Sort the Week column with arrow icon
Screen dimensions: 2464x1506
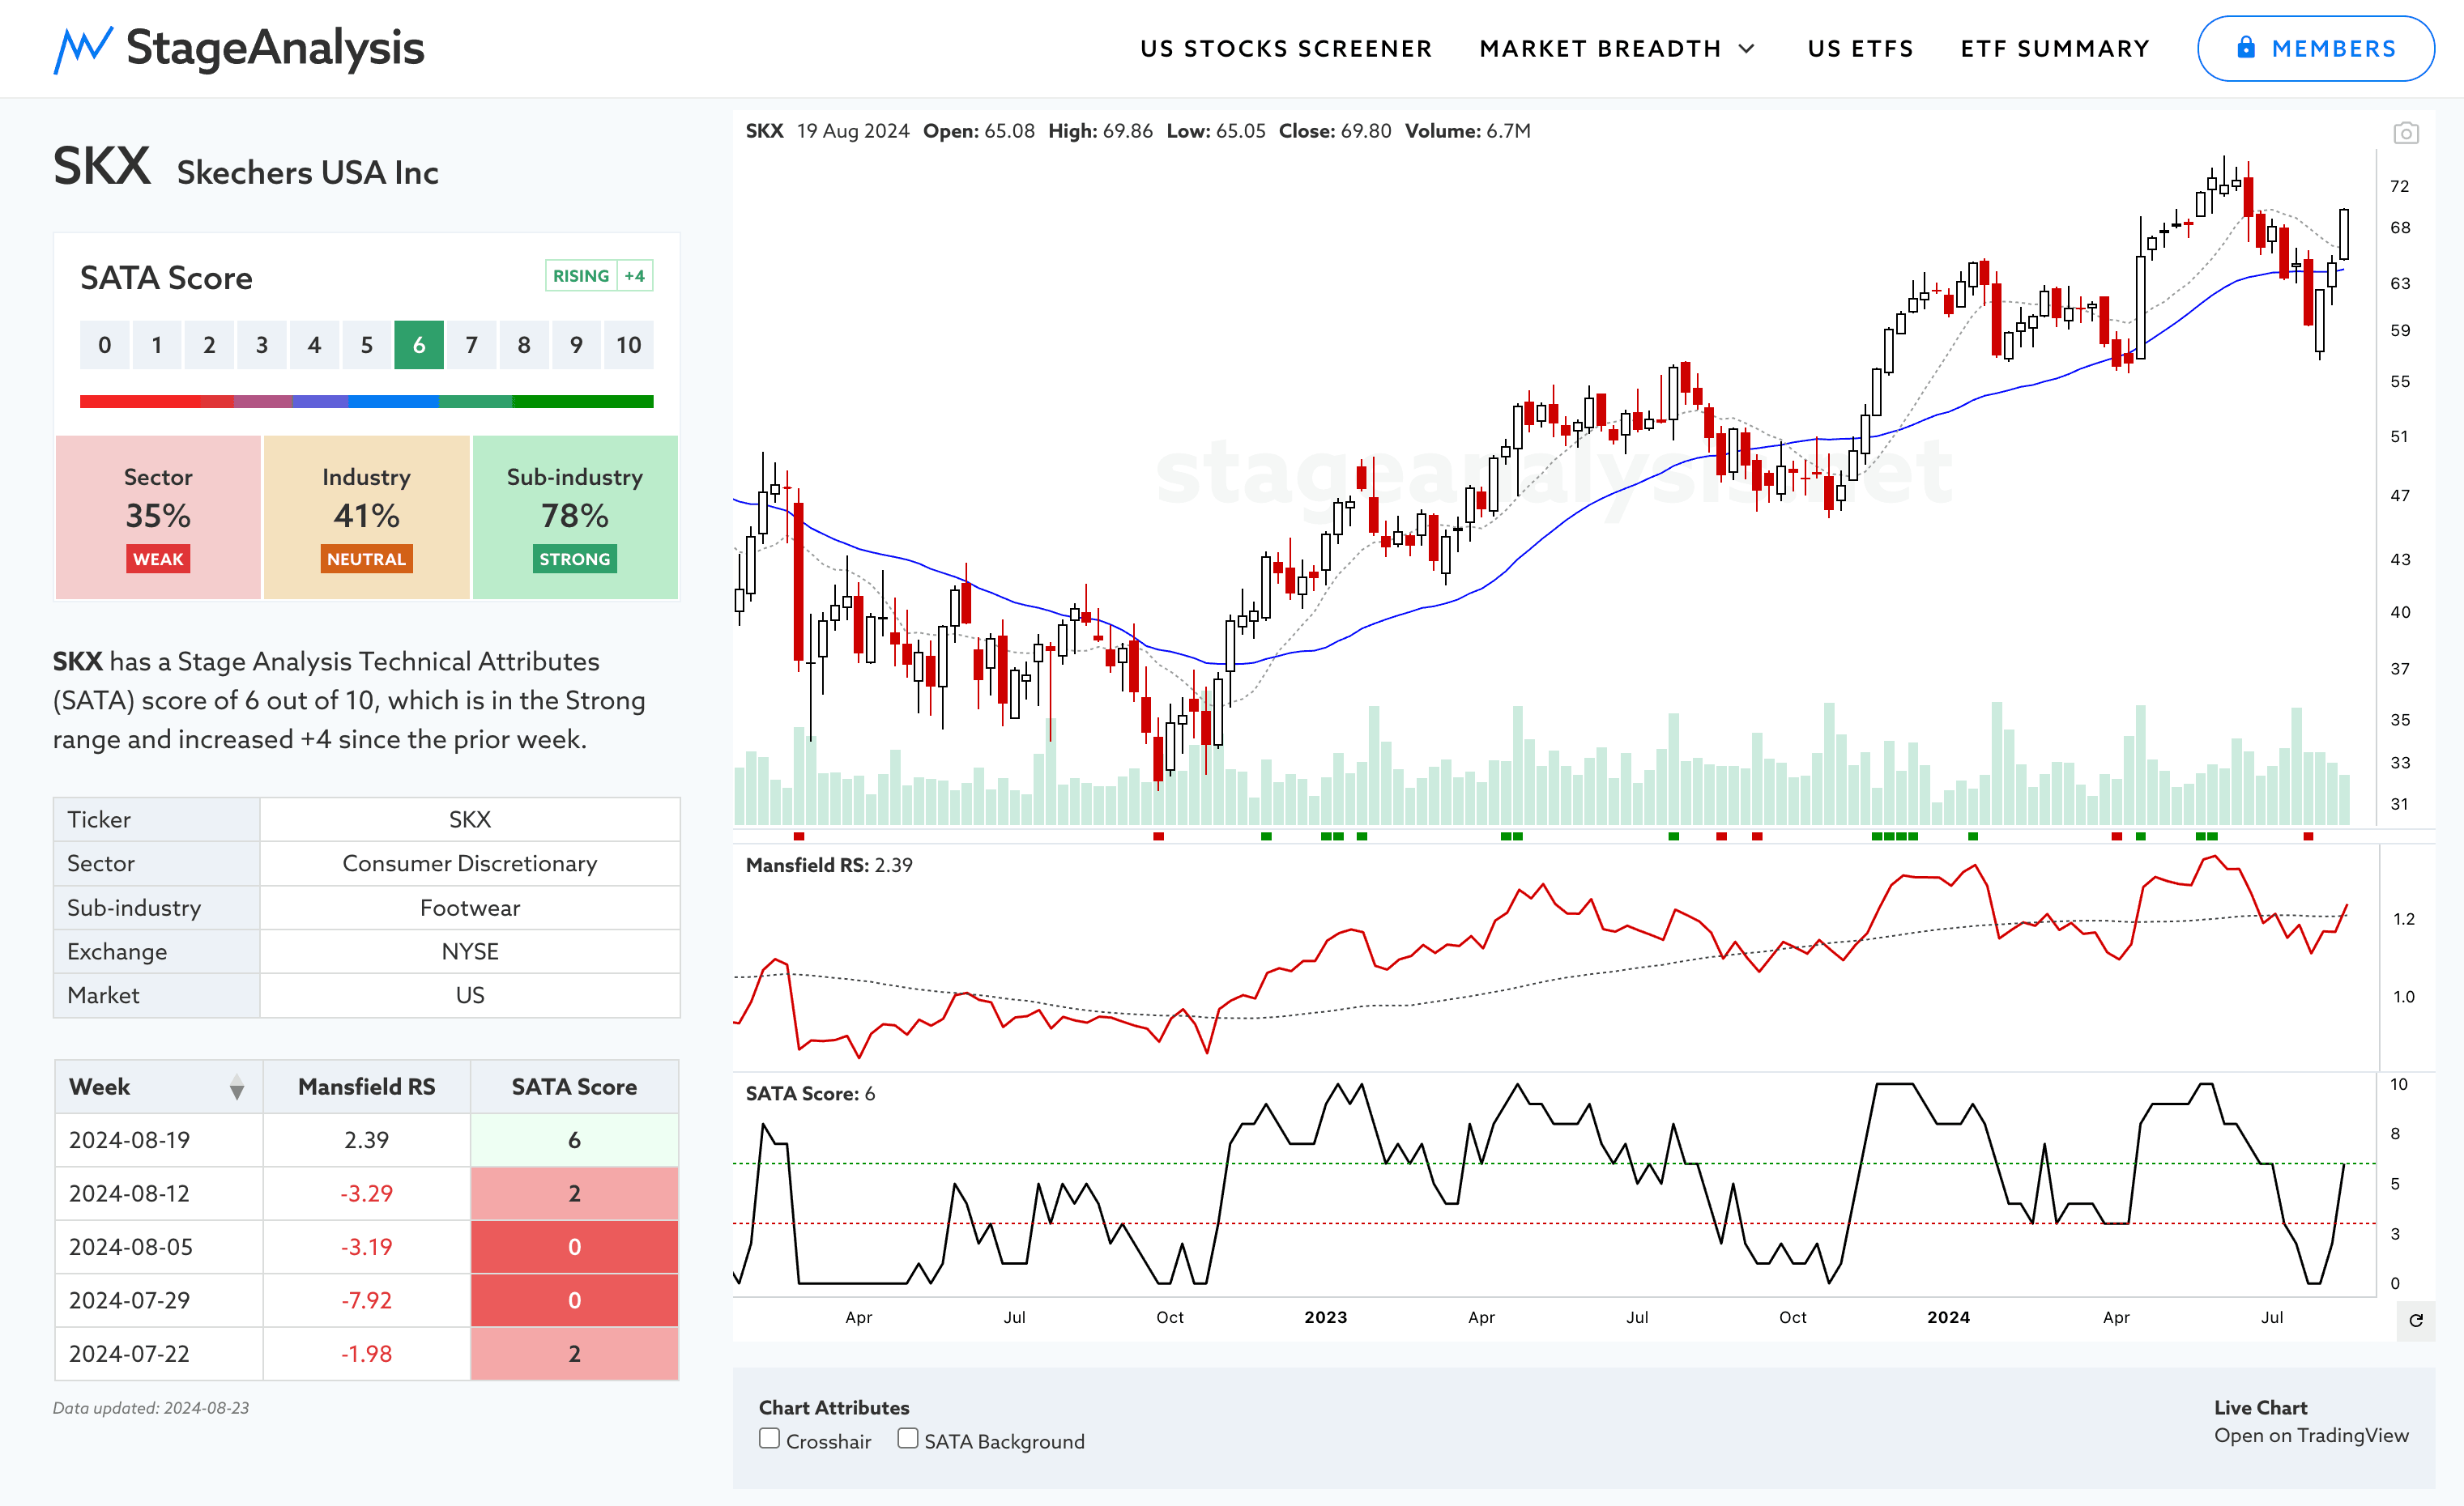(237, 1087)
